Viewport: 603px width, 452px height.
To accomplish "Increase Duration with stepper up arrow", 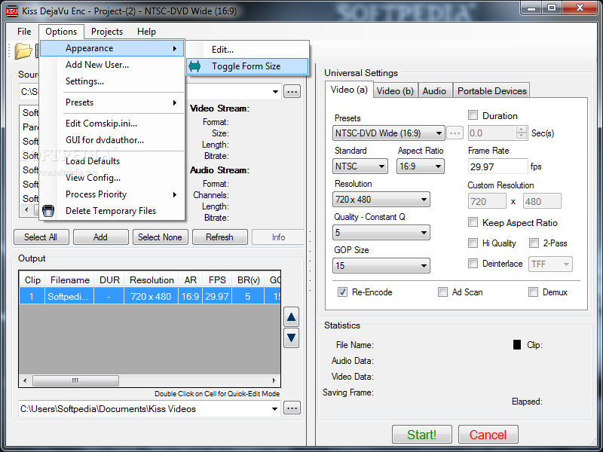I will tap(522, 130).
